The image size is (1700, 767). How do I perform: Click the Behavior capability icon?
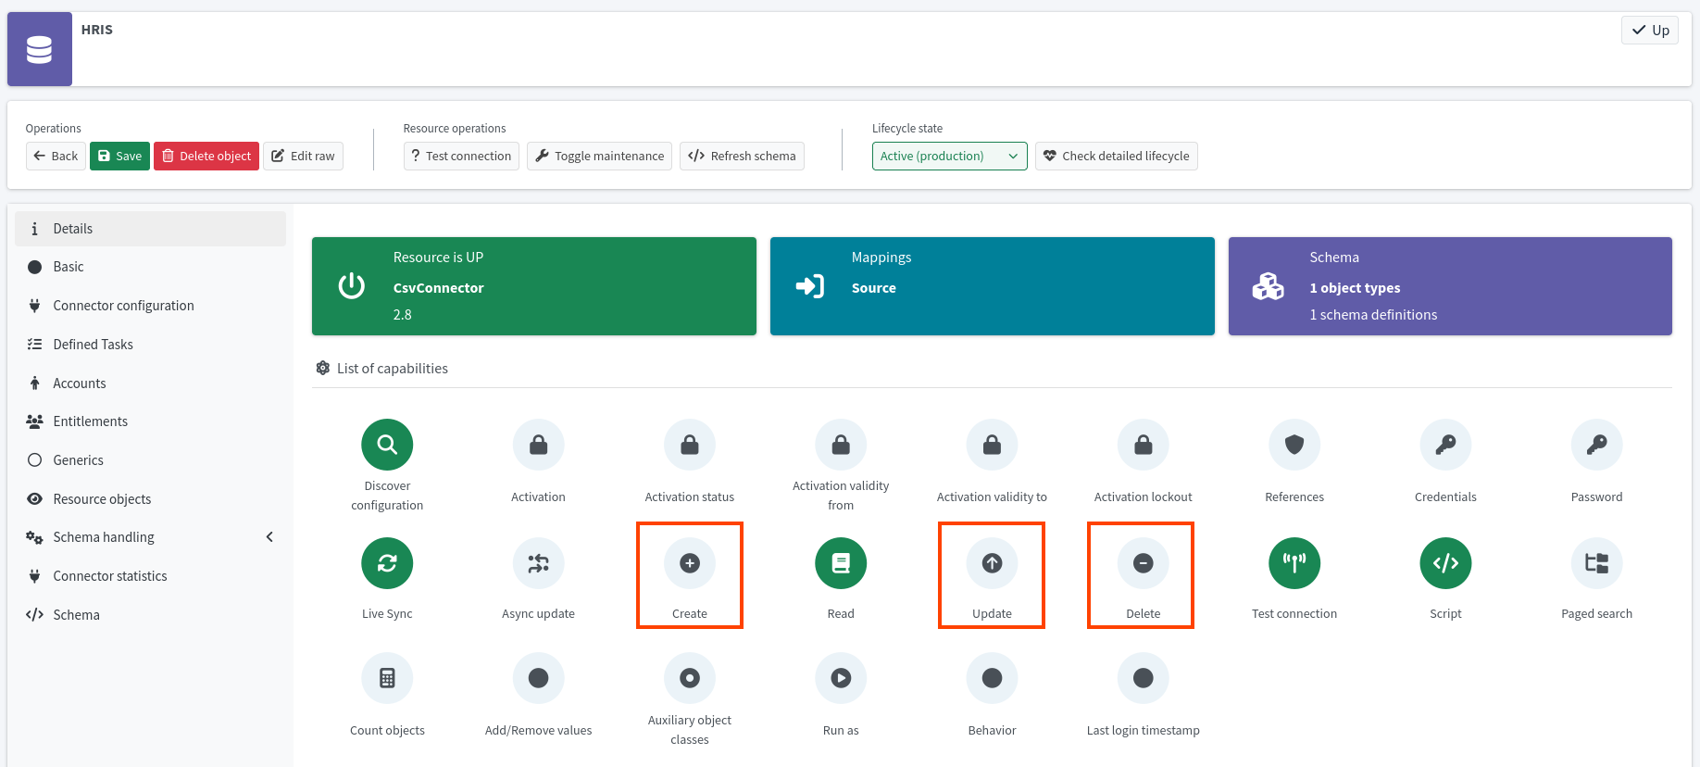pos(992,678)
